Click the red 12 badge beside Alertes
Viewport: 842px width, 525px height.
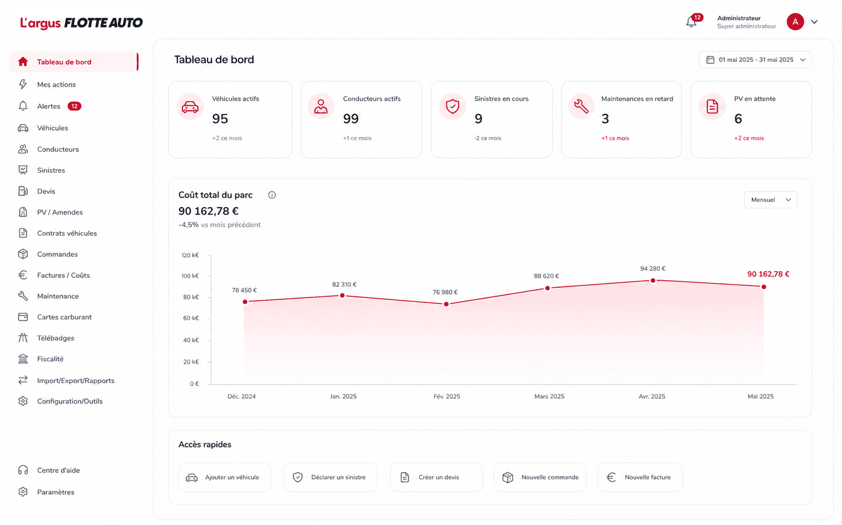click(x=74, y=106)
